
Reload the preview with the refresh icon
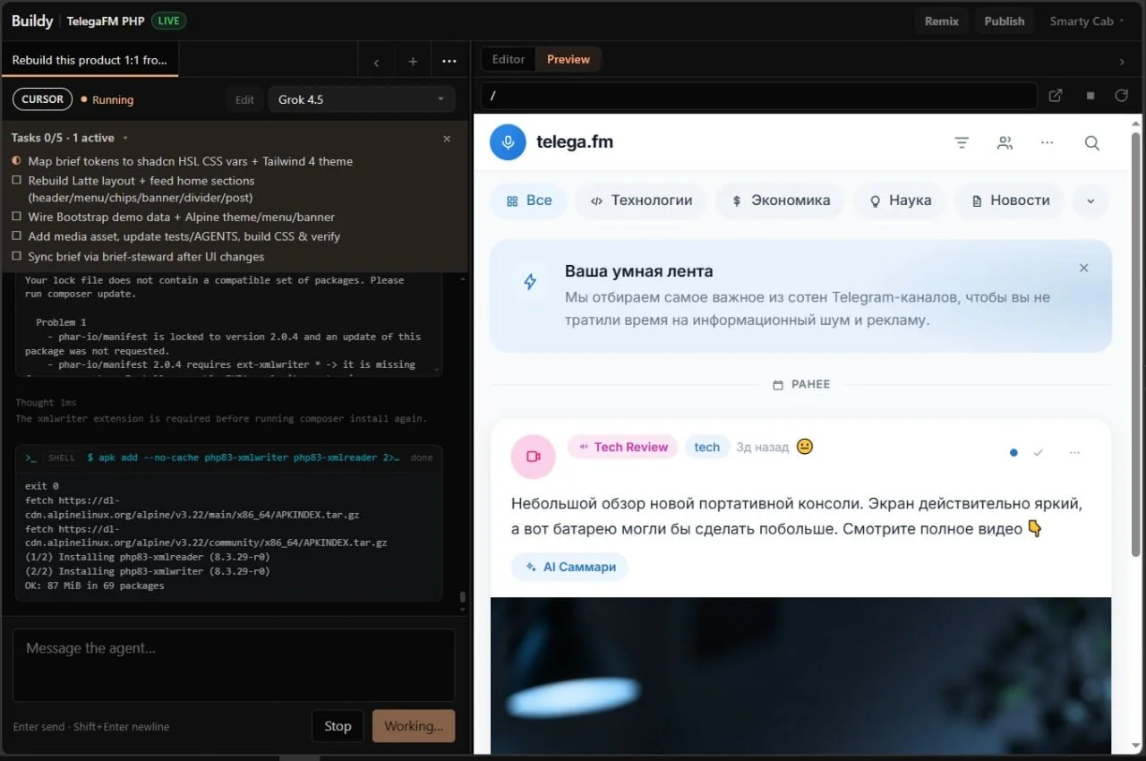[x=1121, y=96]
